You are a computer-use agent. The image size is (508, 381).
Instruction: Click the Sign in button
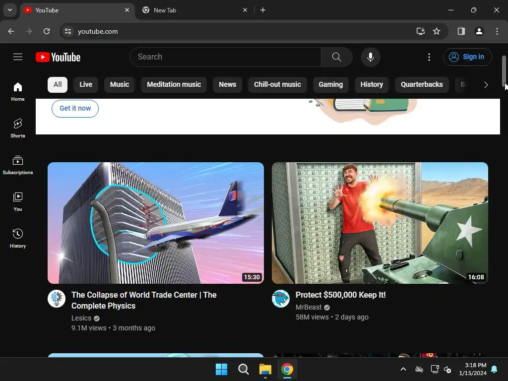pyautogui.click(x=467, y=57)
